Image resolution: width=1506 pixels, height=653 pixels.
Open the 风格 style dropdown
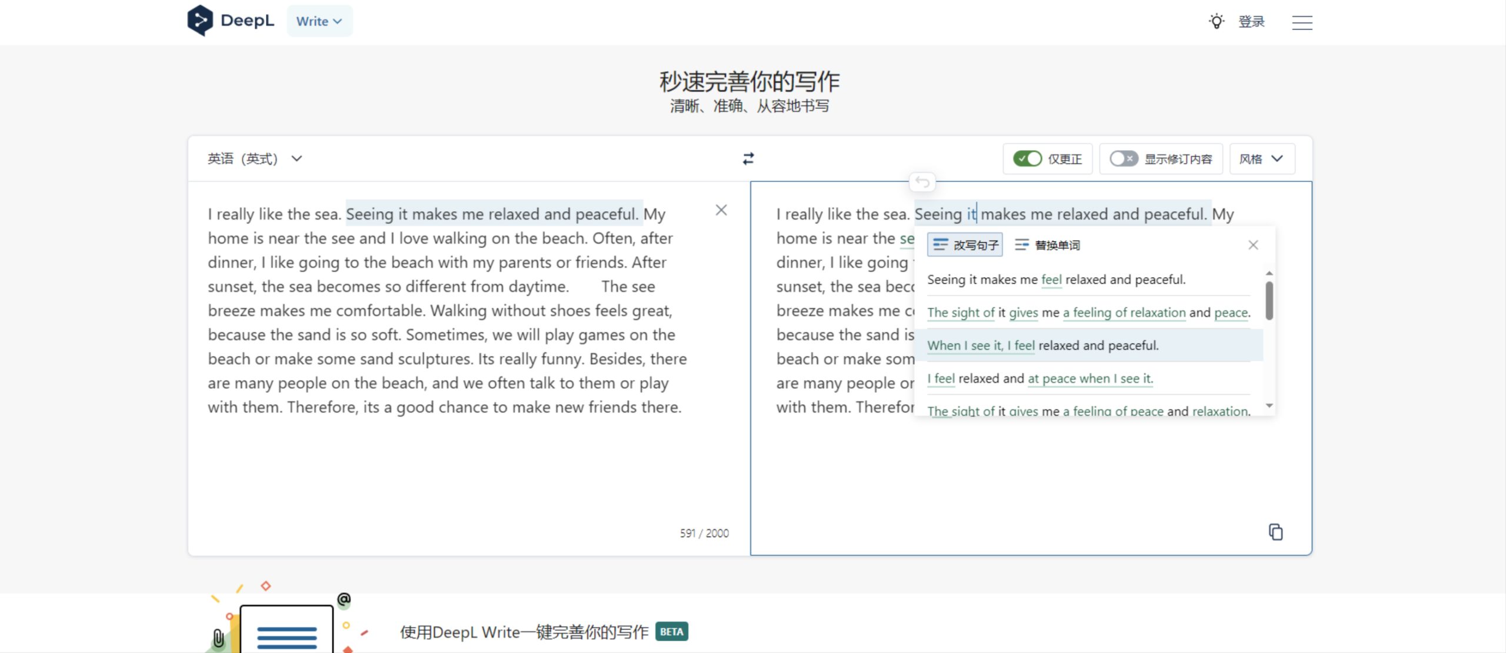pos(1262,159)
